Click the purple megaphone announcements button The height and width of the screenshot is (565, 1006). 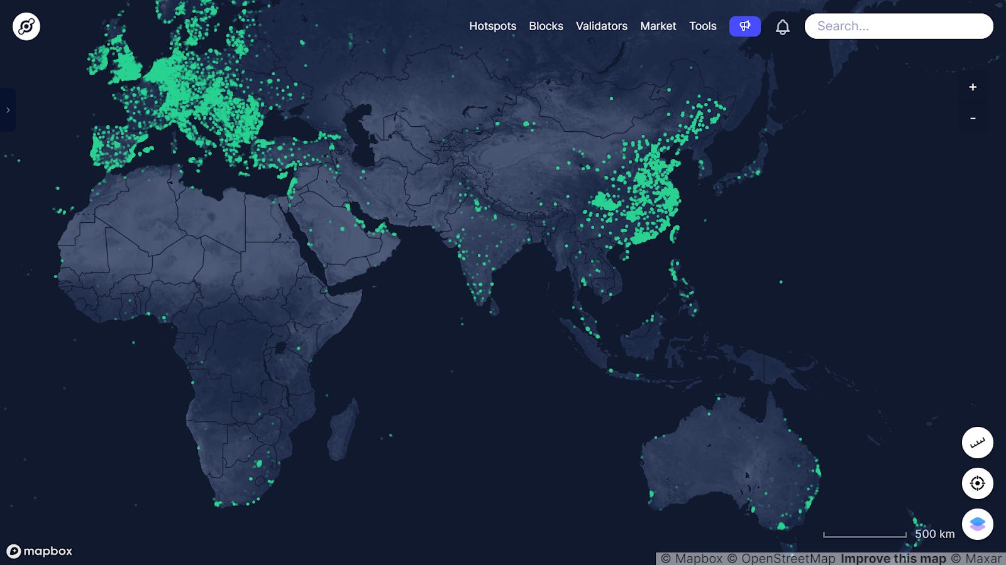tap(745, 26)
